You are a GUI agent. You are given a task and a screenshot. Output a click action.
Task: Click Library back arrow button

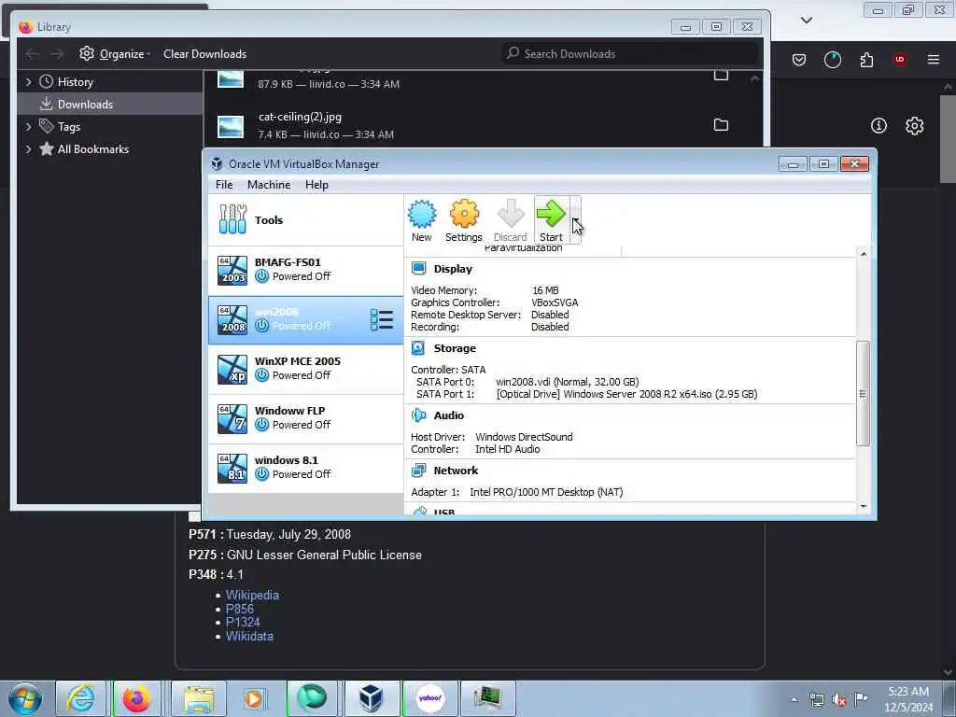pos(33,54)
